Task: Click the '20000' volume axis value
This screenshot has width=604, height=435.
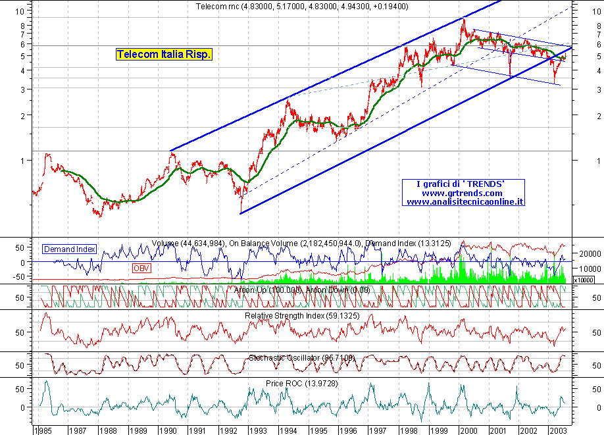Action: pos(590,253)
